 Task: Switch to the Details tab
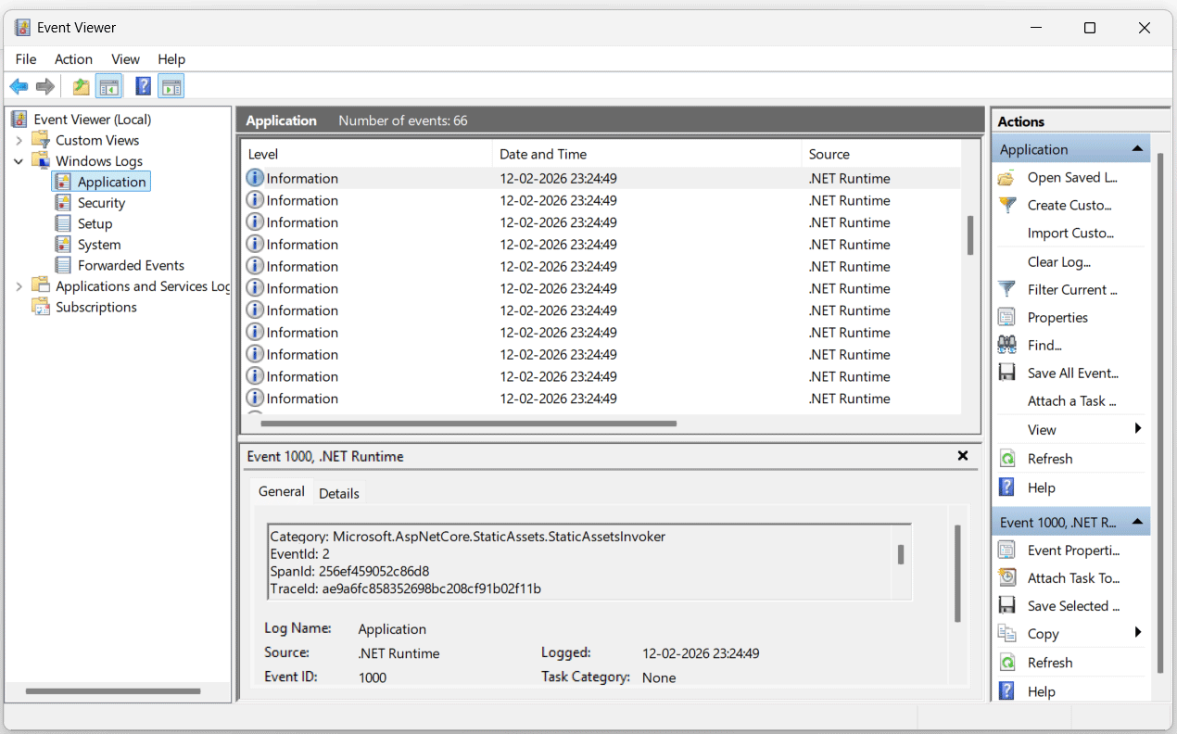tap(338, 492)
